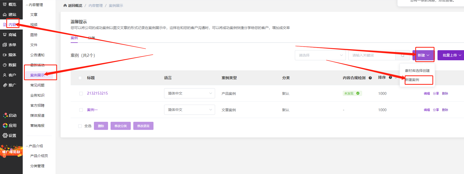Viewport: 464px width, 174px height.
Task: Open language dropdown for 案例一 row
Action: point(190,110)
